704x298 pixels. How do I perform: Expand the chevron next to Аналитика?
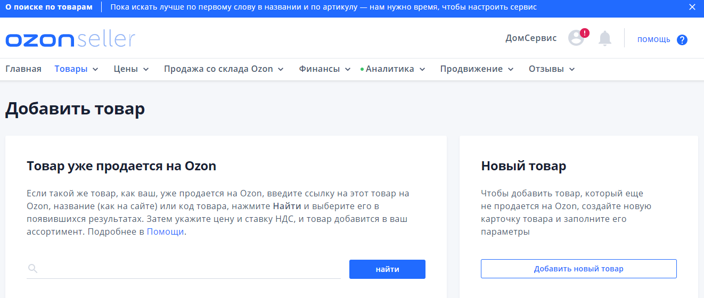pyautogui.click(x=422, y=69)
